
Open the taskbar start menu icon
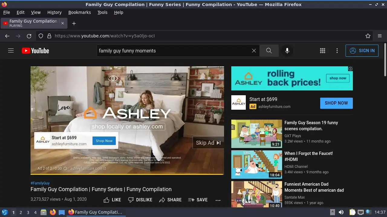click(5, 212)
